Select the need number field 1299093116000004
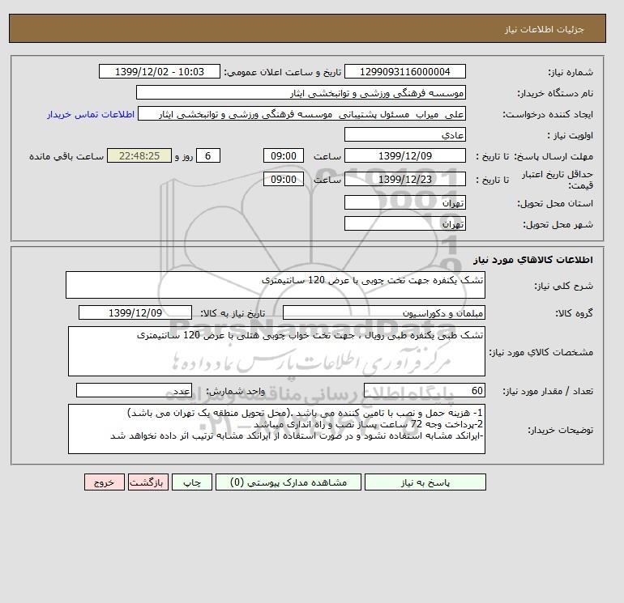This screenshot has height=603, width=624. pyautogui.click(x=404, y=71)
